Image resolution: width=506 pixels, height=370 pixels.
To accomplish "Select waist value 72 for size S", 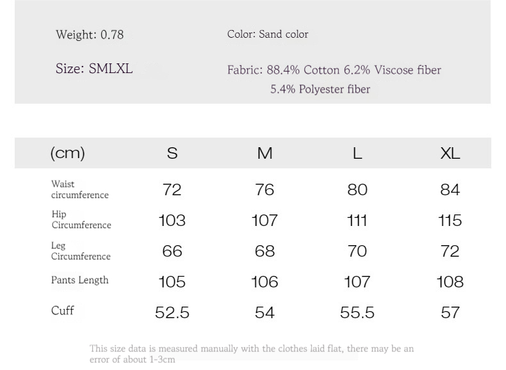I will pos(172,189).
